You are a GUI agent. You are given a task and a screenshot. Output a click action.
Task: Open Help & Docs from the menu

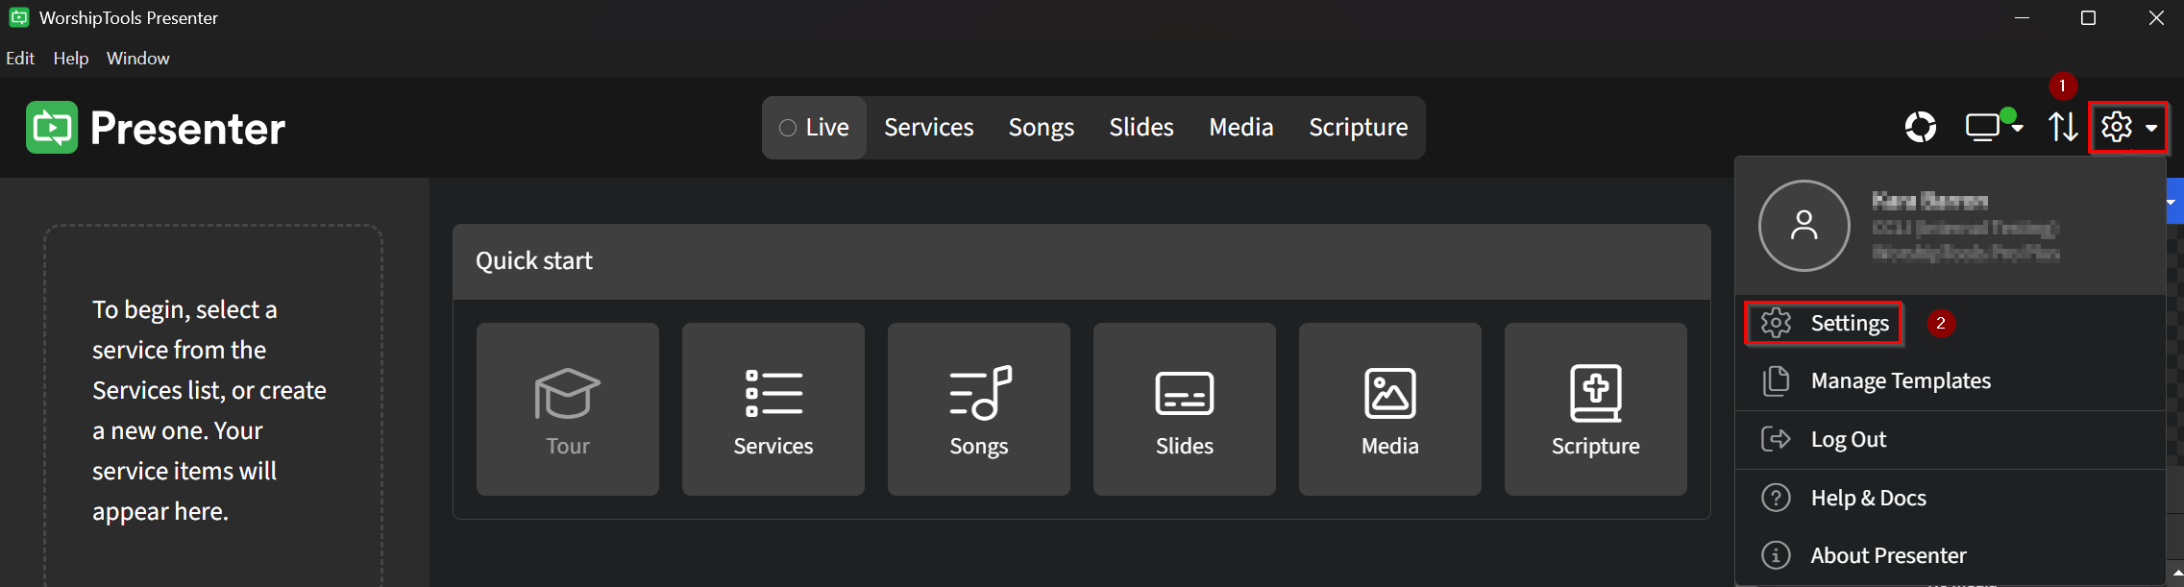tap(1867, 497)
